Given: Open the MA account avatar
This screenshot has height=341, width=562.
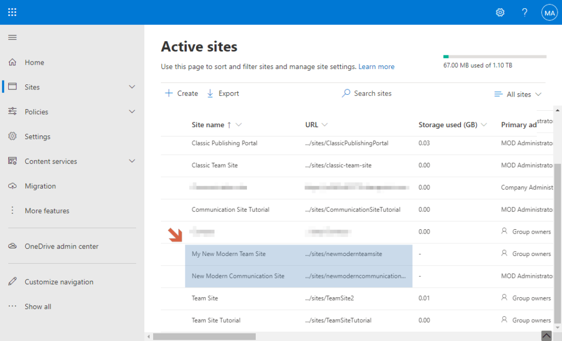Looking at the screenshot, I should tap(549, 13).
